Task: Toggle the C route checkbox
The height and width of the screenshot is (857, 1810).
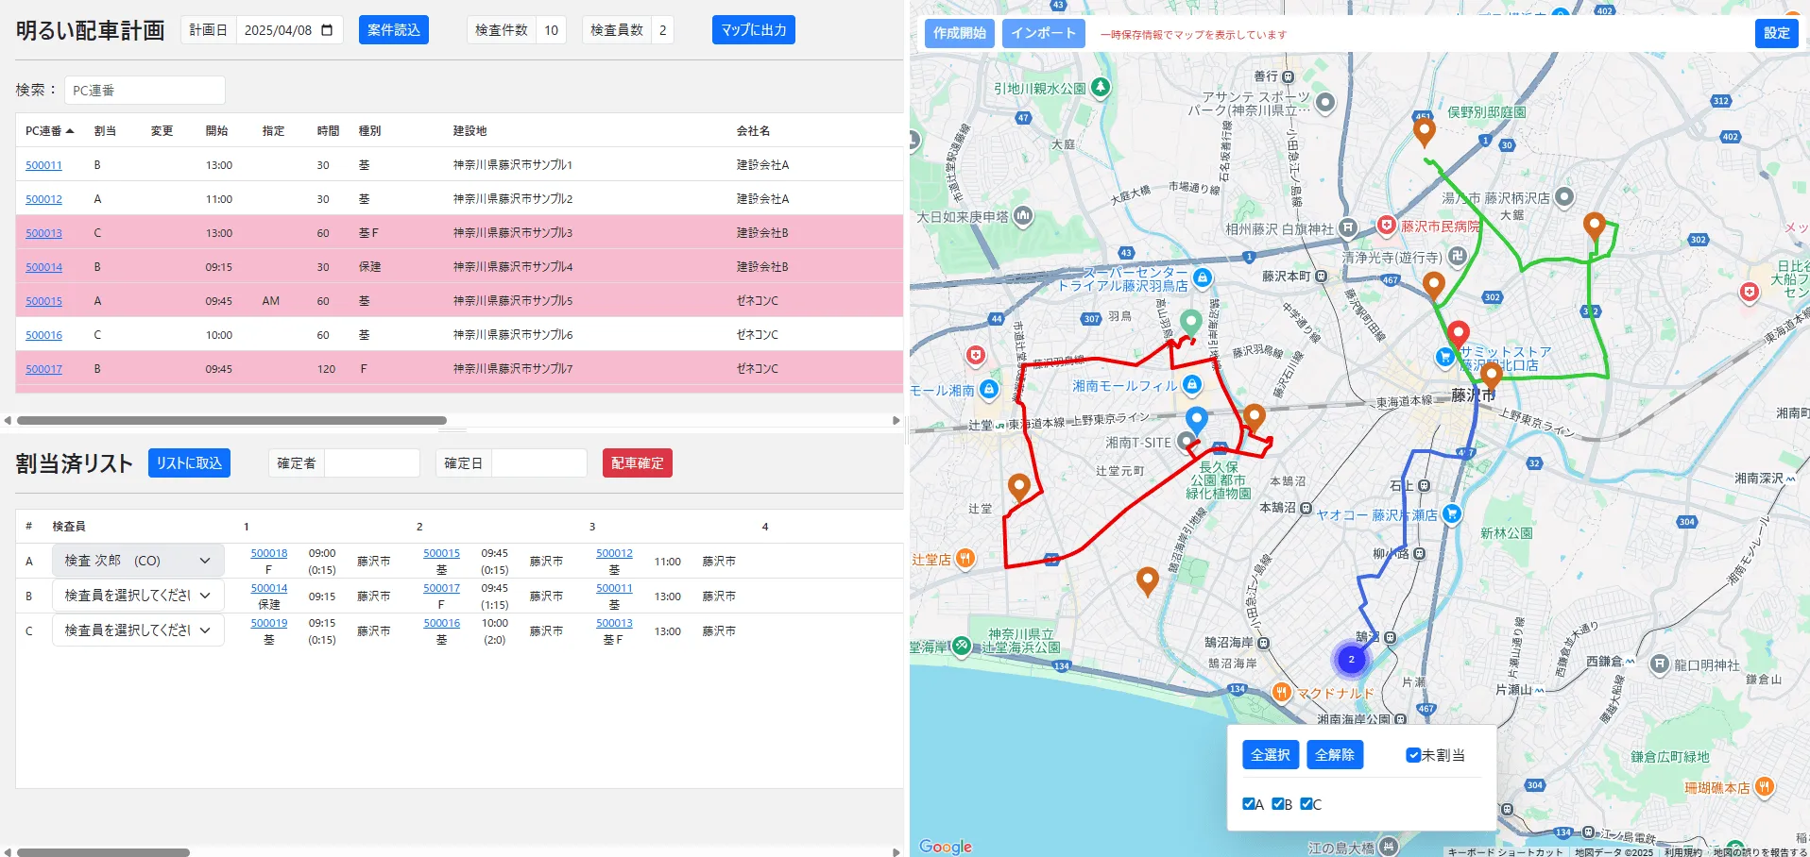Action: (1306, 804)
